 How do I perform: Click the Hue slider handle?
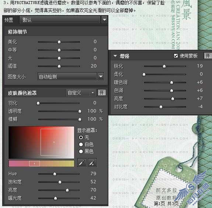pyautogui.click(x=55, y=174)
